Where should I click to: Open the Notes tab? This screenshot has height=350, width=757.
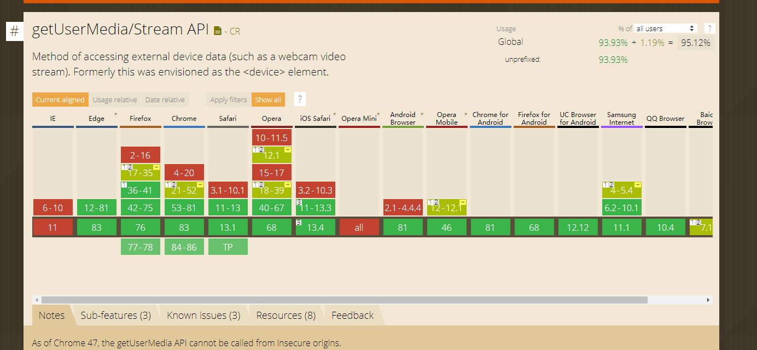click(51, 316)
